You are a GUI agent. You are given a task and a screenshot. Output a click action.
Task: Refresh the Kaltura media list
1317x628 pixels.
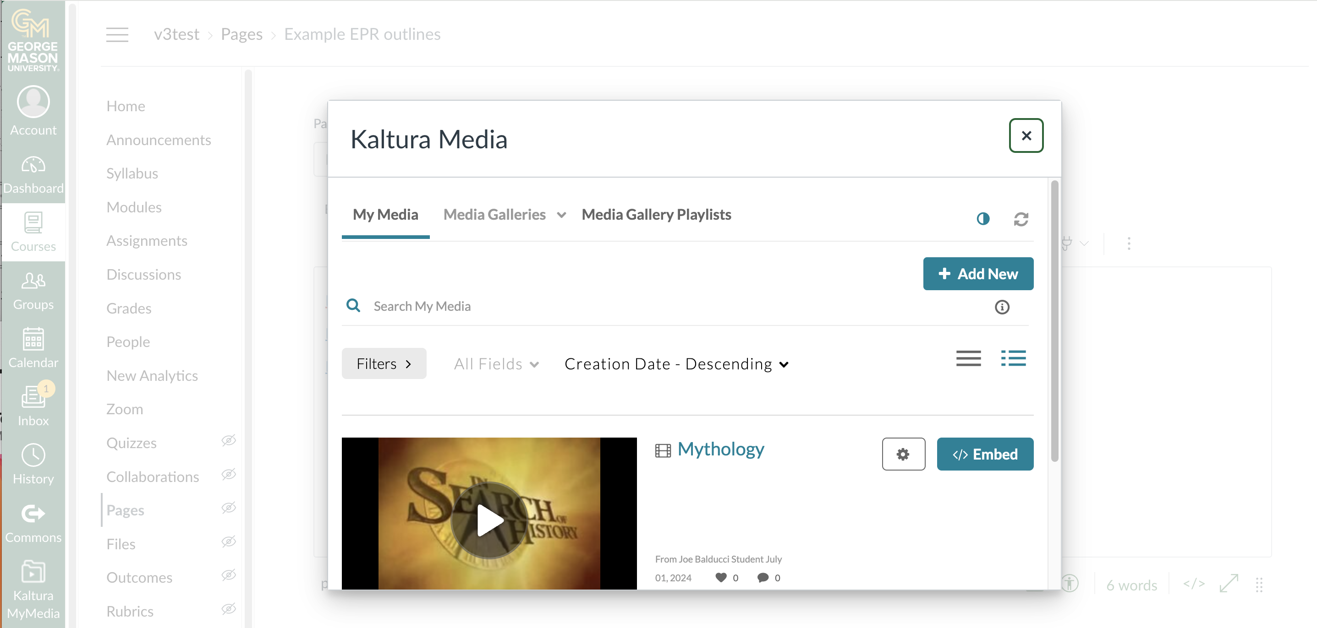coord(1021,218)
